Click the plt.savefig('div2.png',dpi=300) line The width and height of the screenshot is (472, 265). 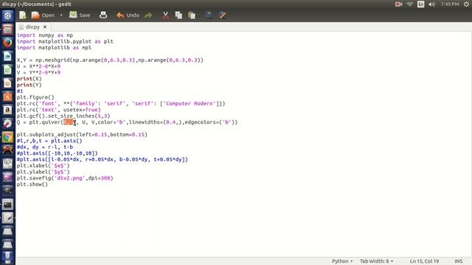point(65,178)
